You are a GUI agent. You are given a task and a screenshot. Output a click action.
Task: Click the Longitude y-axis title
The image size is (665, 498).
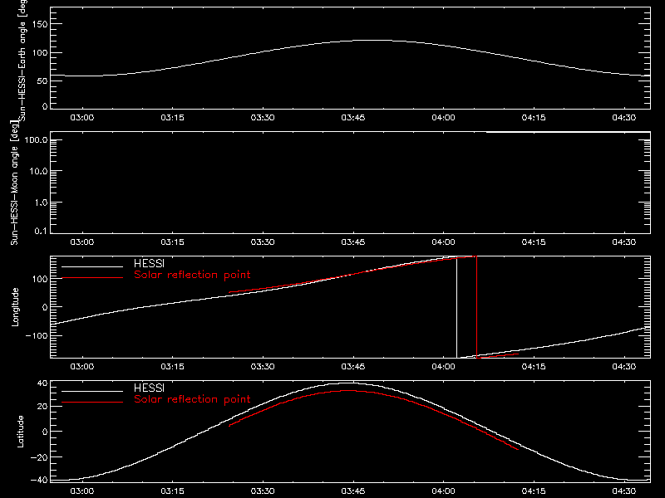pos(15,307)
